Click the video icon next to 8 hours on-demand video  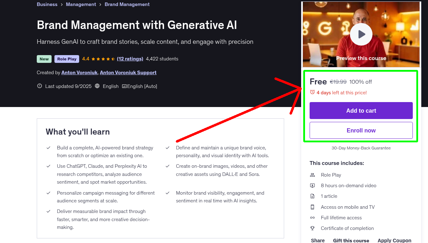[312, 185]
